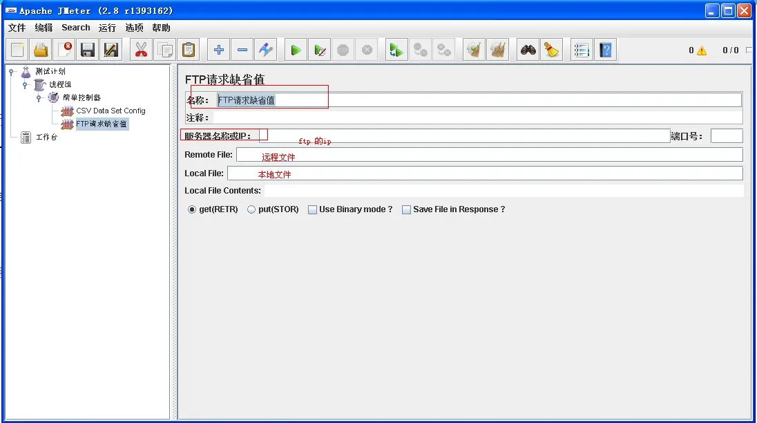The image size is (757, 423).
Task: Enable Use Binary mode checkbox
Action: (312, 209)
